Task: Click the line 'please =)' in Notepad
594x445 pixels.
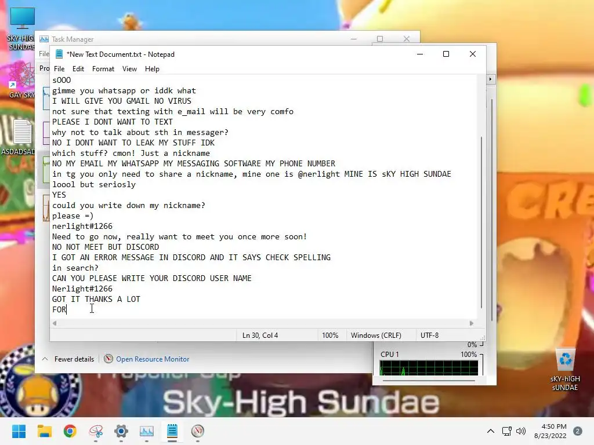Action: (73, 216)
